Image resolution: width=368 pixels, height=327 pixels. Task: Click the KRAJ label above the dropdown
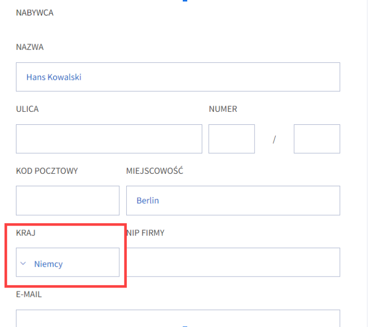(25, 233)
